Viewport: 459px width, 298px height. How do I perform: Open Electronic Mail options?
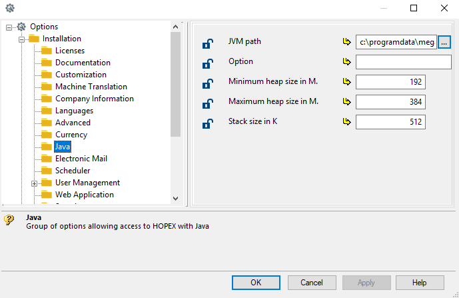[x=81, y=159]
